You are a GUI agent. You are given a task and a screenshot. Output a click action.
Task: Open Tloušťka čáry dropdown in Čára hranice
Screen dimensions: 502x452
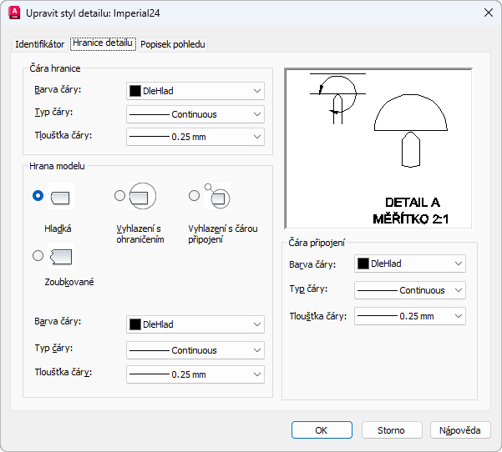(195, 137)
